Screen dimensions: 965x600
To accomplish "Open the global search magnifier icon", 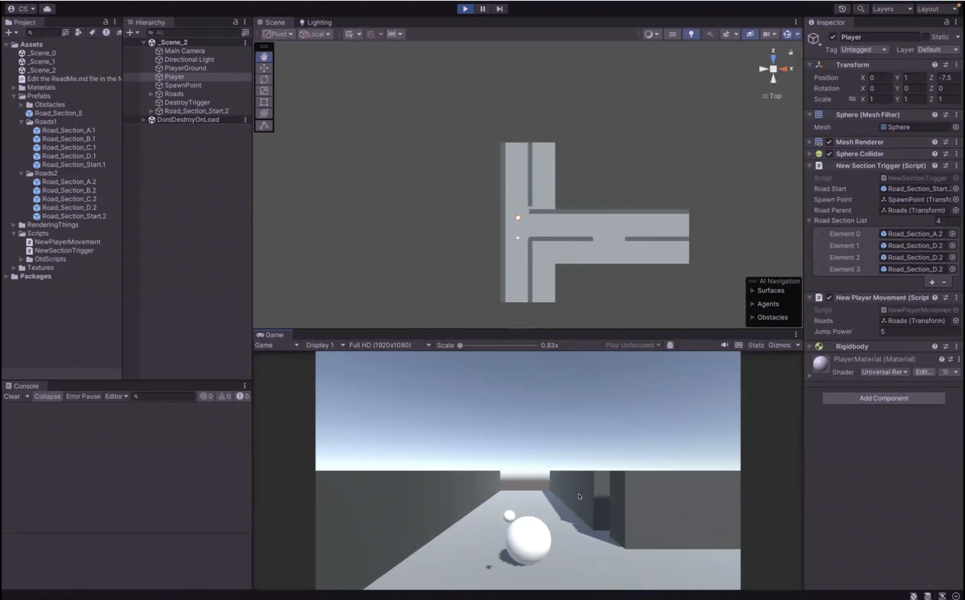I will pos(860,9).
